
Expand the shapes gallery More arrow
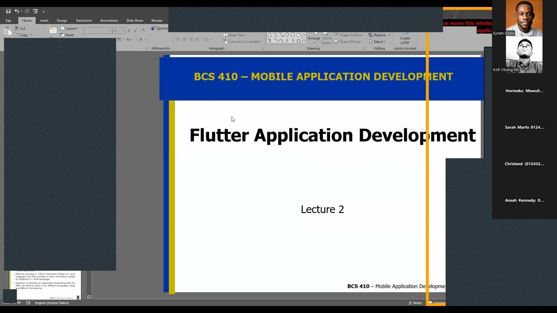[x=304, y=40]
